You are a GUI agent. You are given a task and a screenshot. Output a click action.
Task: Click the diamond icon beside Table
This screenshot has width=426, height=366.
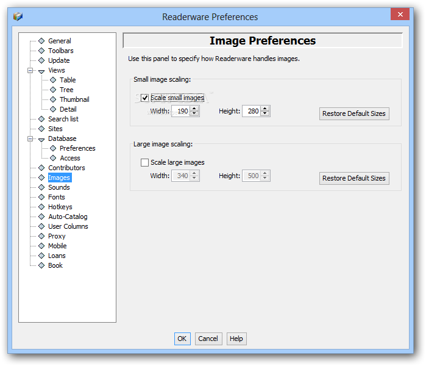pos(53,80)
